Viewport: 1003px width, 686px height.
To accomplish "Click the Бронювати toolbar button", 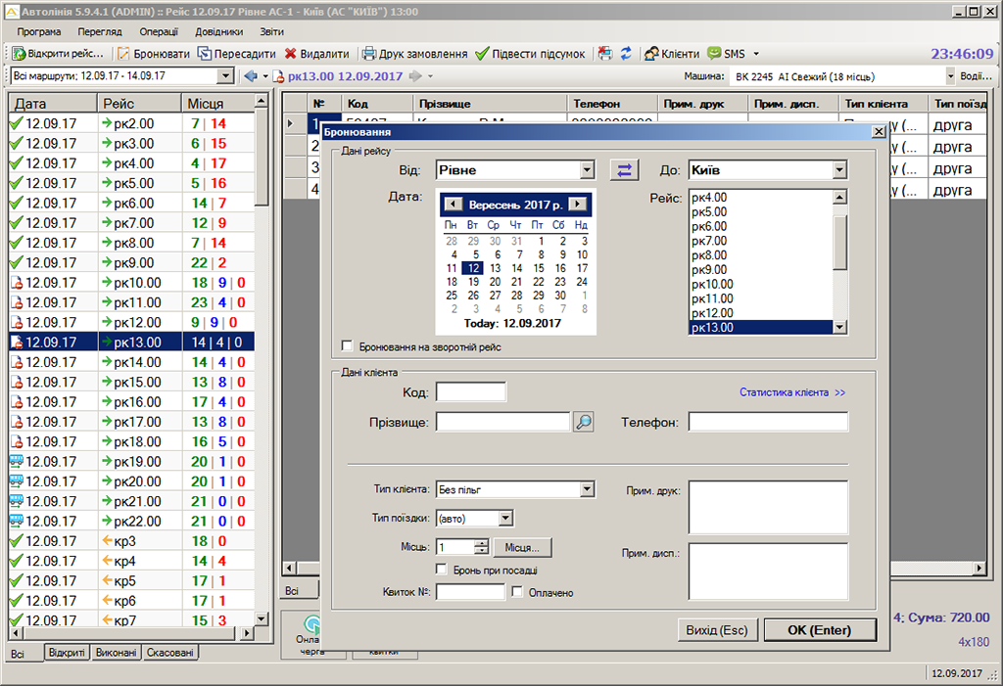I will coord(154,54).
